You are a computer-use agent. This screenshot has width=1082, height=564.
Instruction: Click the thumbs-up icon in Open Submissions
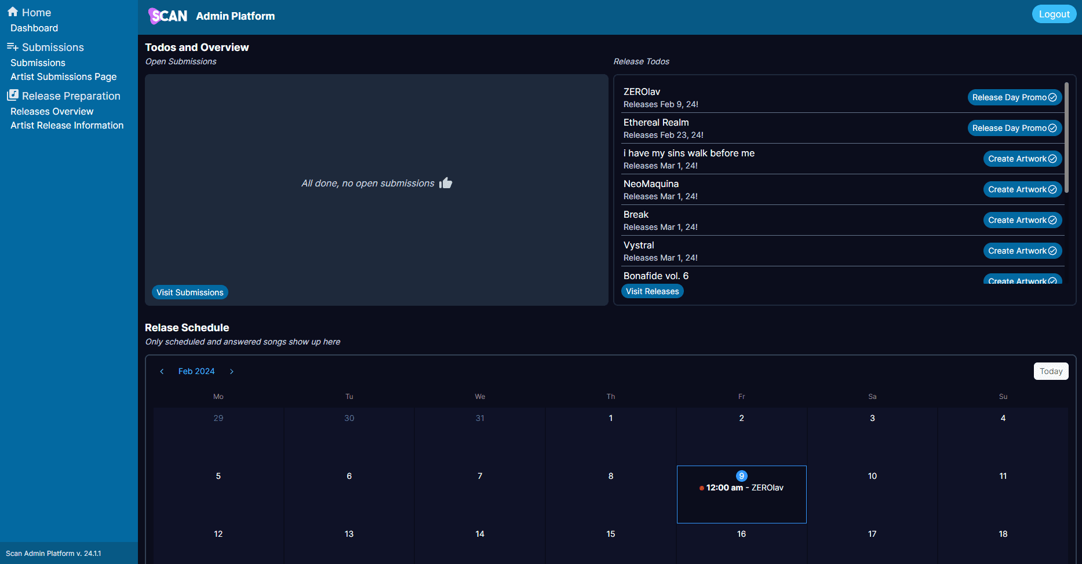pyautogui.click(x=446, y=183)
